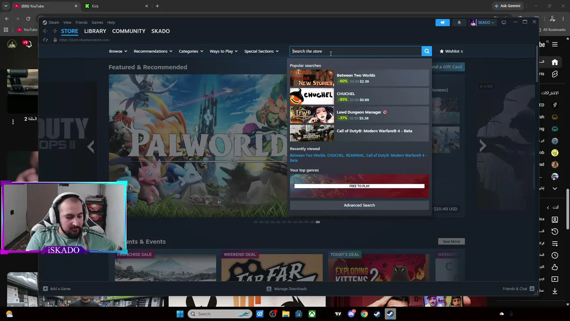Open Google Chrome from the taskbar
570x321 pixels.
364,314
